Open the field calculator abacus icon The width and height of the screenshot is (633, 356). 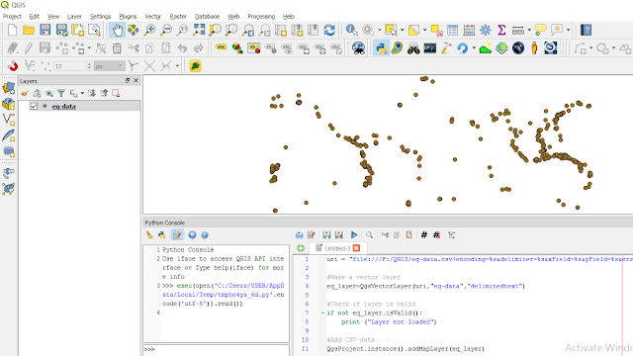469,30
